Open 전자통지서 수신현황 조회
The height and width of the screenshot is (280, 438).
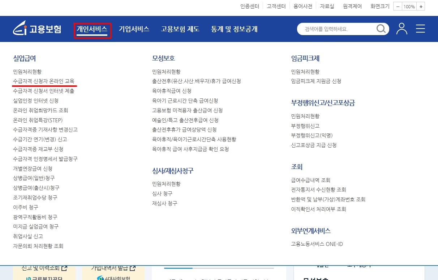click(x=319, y=190)
